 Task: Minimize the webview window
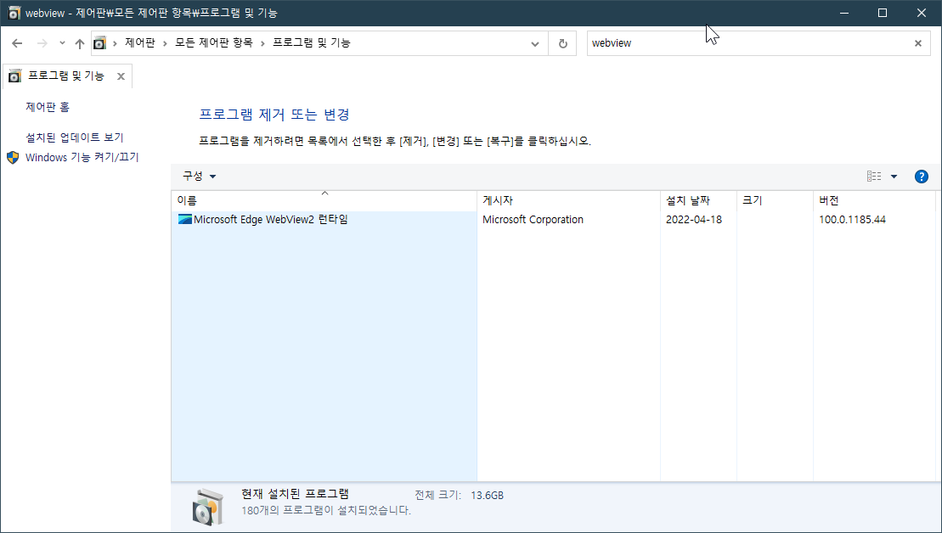(x=844, y=13)
